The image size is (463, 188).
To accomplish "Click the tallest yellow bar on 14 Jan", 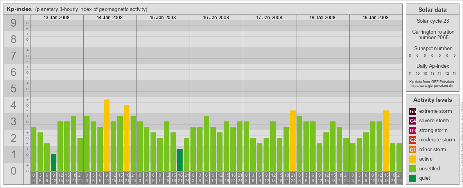I will (x=107, y=136).
